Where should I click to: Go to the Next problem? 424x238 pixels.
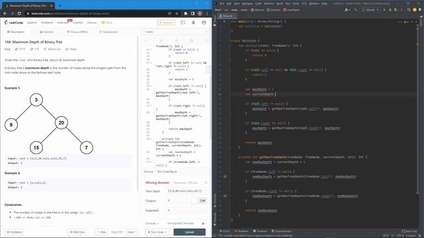point(132,232)
